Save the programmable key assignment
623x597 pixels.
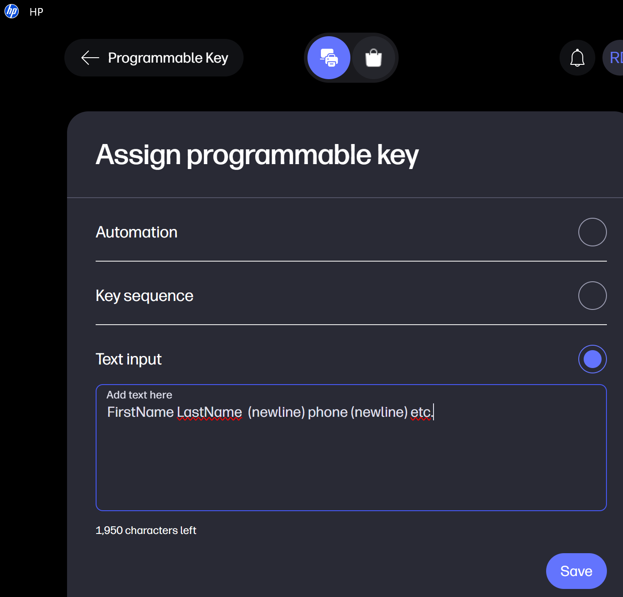coord(576,571)
